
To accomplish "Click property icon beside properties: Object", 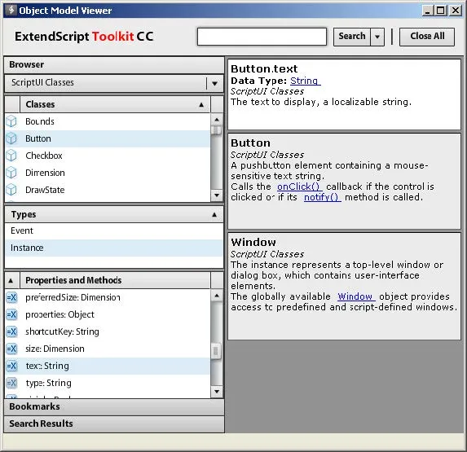I will (x=11, y=314).
